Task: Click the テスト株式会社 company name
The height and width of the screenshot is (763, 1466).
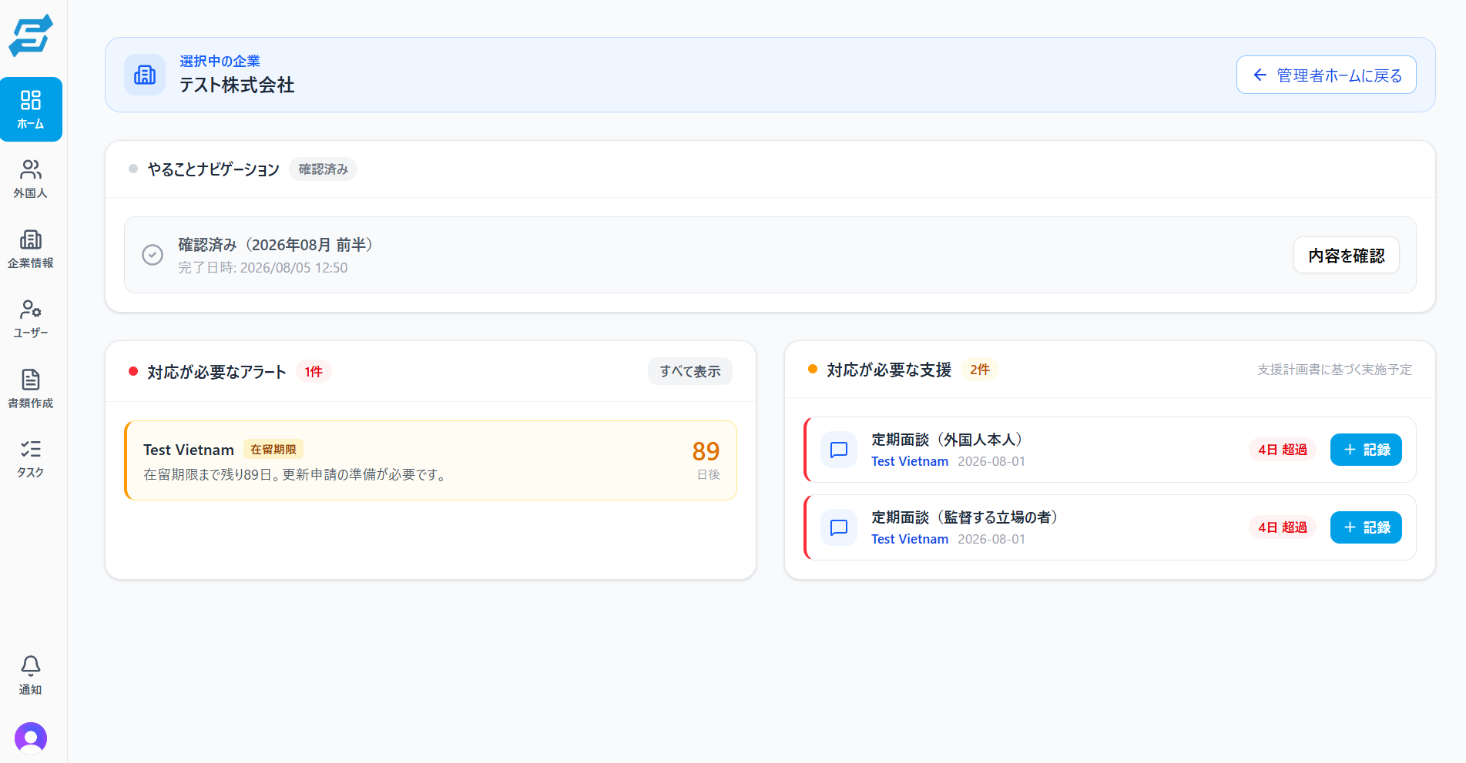Action: (237, 85)
